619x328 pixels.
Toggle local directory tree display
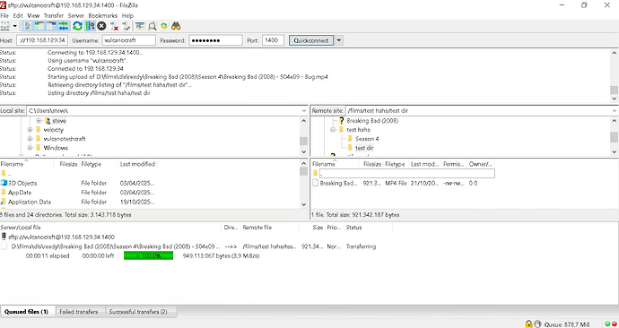pyautogui.click(x=39, y=26)
